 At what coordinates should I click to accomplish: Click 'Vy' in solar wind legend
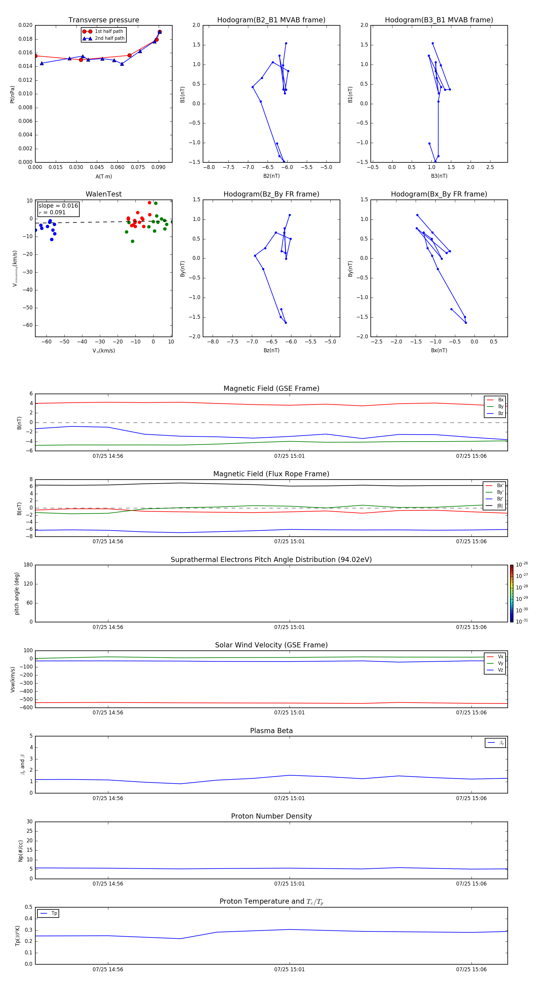(x=500, y=663)
